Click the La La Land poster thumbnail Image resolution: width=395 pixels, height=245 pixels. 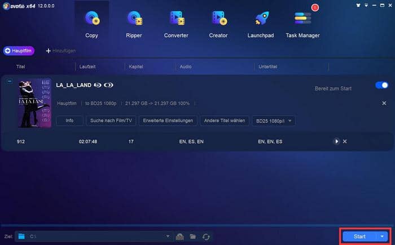tap(34, 103)
